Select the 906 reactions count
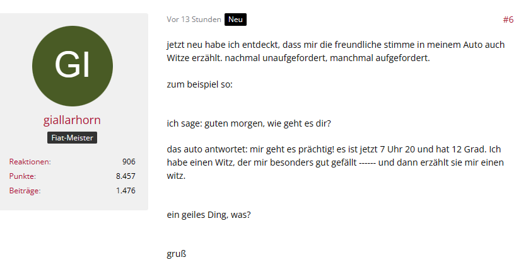 (129, 162)
